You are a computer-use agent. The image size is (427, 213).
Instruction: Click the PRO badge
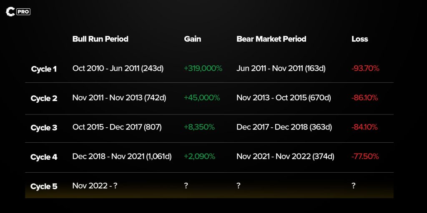23,12
